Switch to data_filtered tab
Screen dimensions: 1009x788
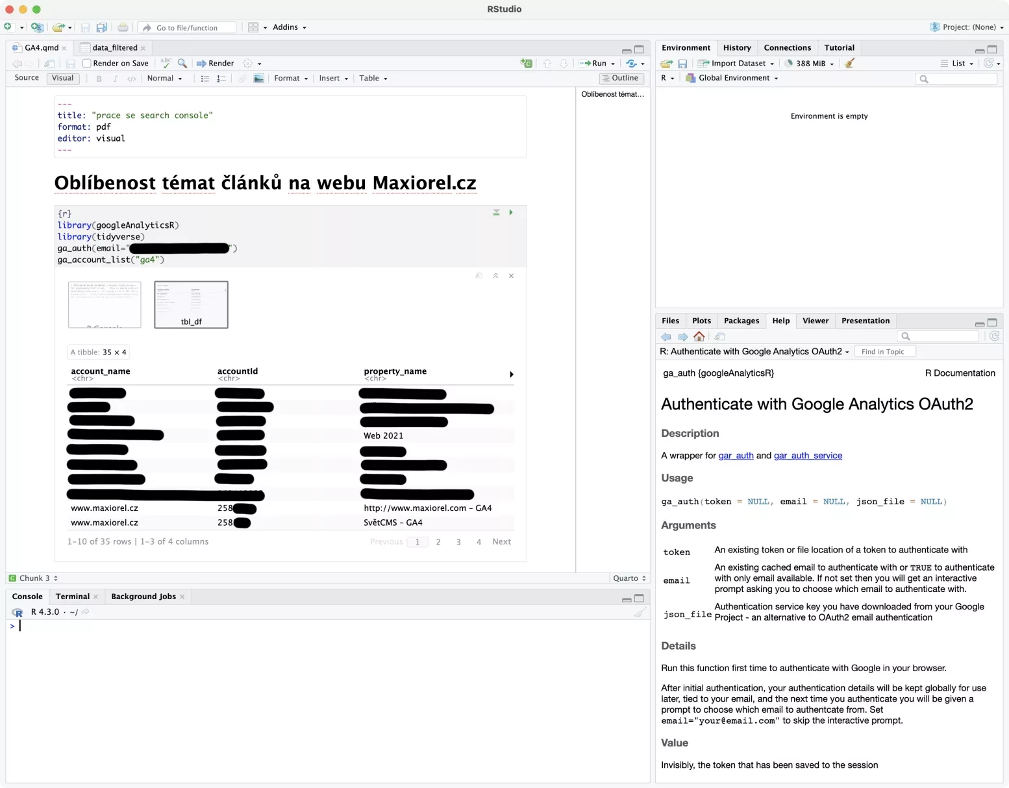coord(114,47)
